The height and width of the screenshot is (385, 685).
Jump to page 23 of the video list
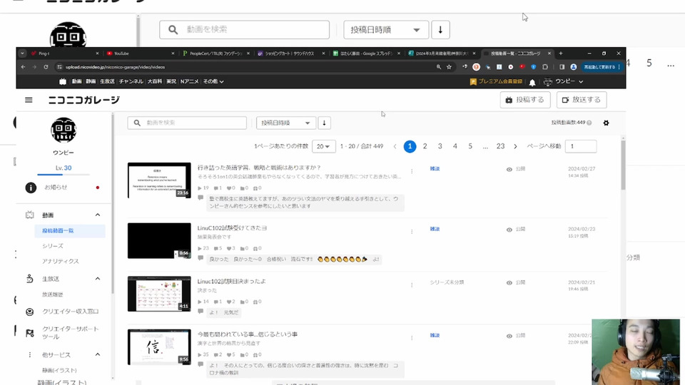[500, 146]
